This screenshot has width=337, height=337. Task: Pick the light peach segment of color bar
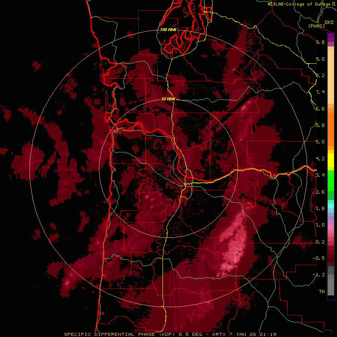coord(331,78)
